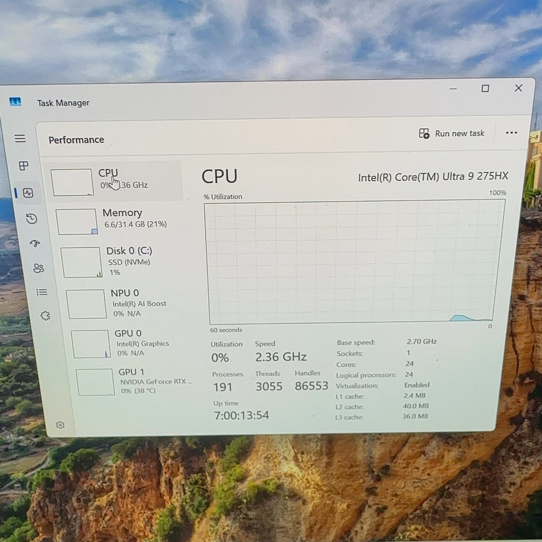
Task: Open Task Manager settings gear
Action: (60, 425)
